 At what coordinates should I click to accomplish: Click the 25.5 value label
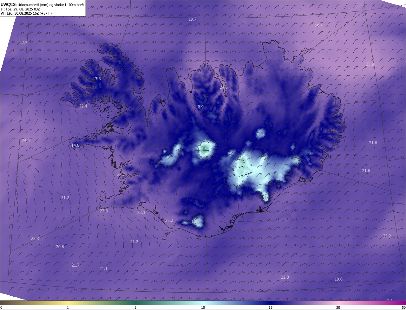318,26
